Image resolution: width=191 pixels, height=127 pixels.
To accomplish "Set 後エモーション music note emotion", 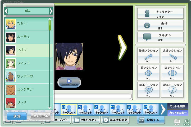I will click(172, 90).
